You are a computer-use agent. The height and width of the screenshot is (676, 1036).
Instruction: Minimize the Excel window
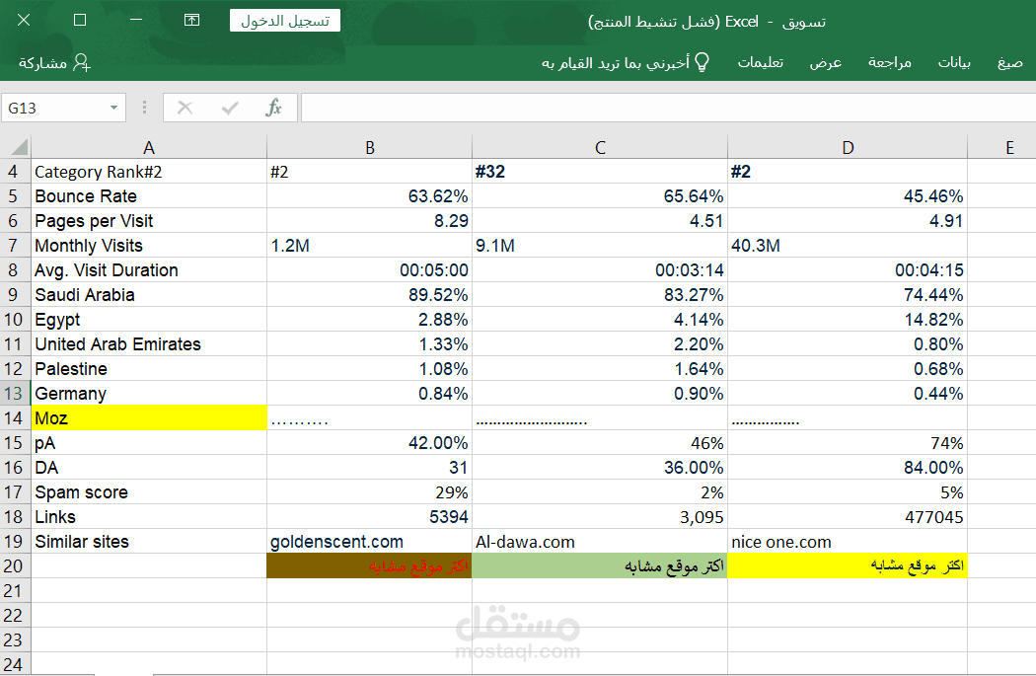coord(136,20)
